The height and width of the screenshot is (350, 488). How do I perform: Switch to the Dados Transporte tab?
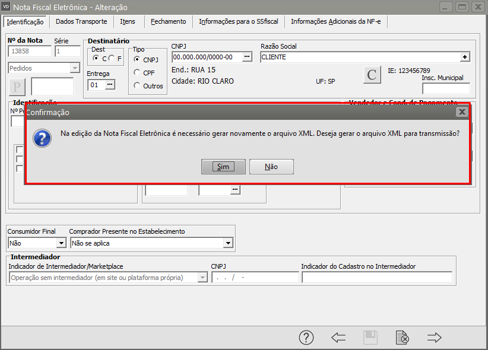tap(81, 21)
